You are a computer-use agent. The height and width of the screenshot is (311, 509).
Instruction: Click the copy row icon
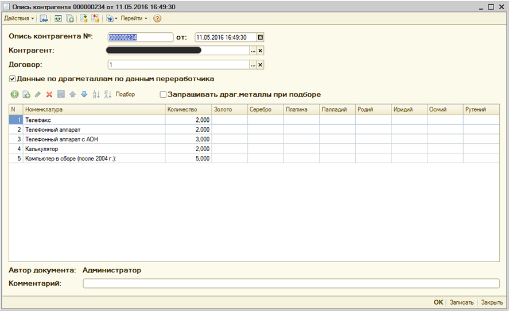[26, 94]
